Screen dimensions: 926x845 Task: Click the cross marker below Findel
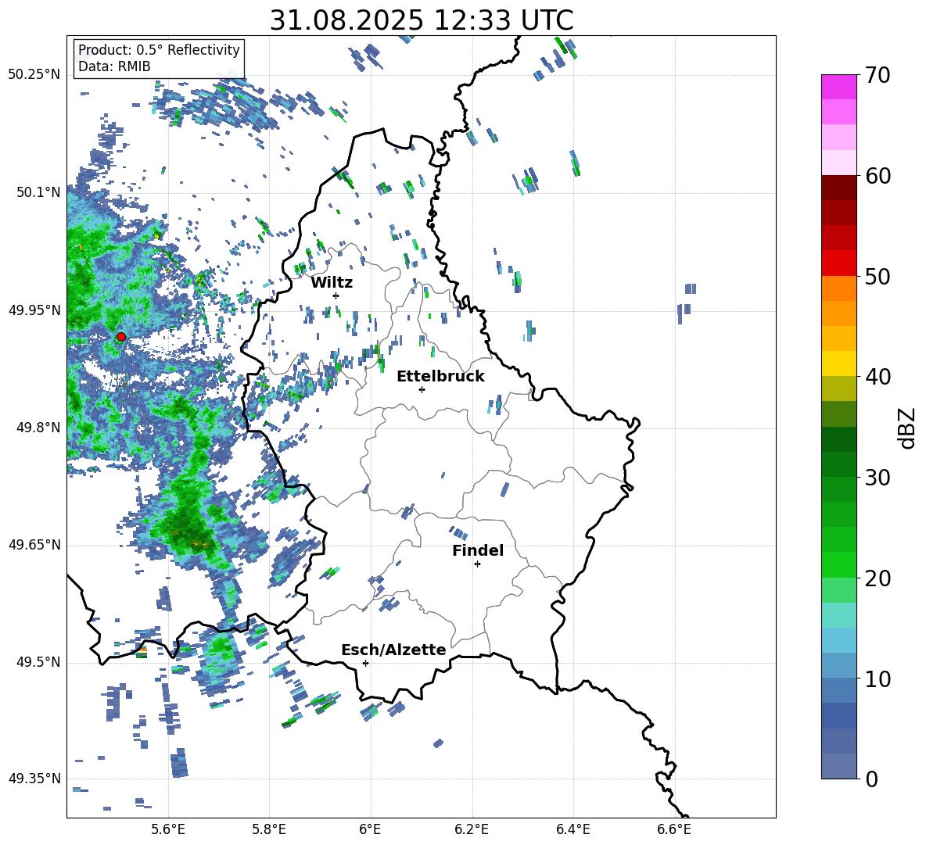tap(477, 564)
